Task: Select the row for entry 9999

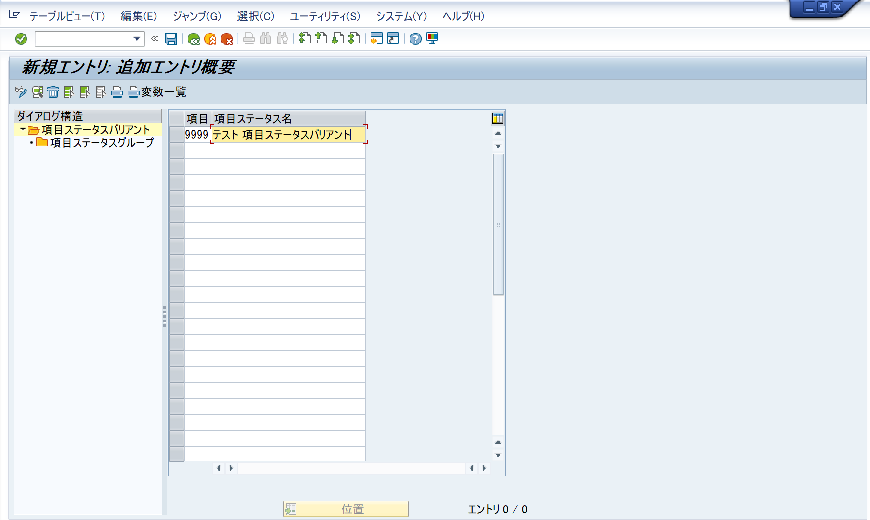Action: point(176,134)
